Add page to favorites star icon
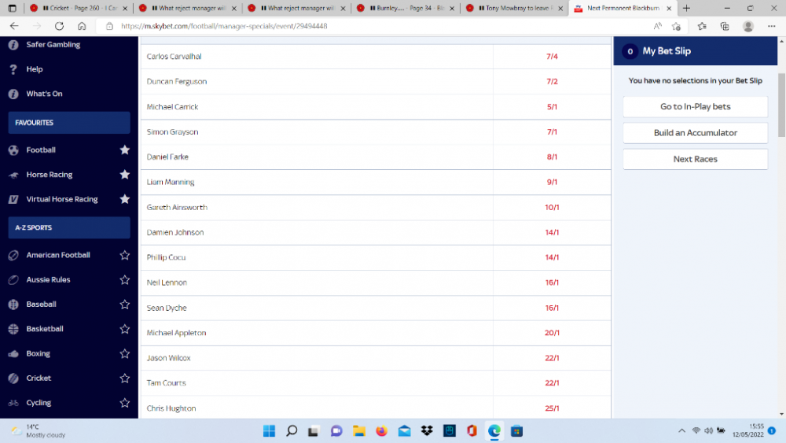The image size is (786, 443). 676,26
